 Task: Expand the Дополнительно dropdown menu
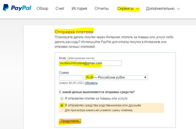click(x=163, y=8)
